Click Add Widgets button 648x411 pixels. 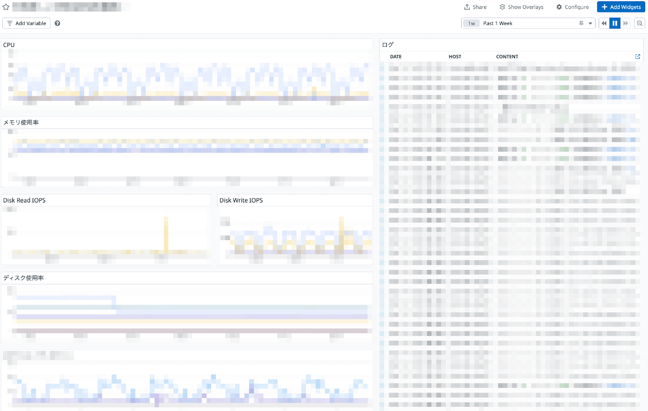click(x=621, y=7)
